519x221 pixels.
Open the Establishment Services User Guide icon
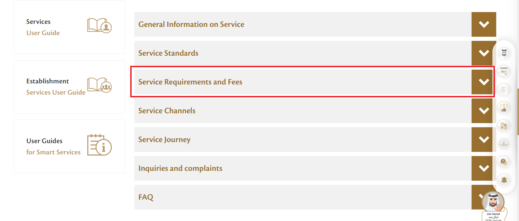[x=99, y=86]
